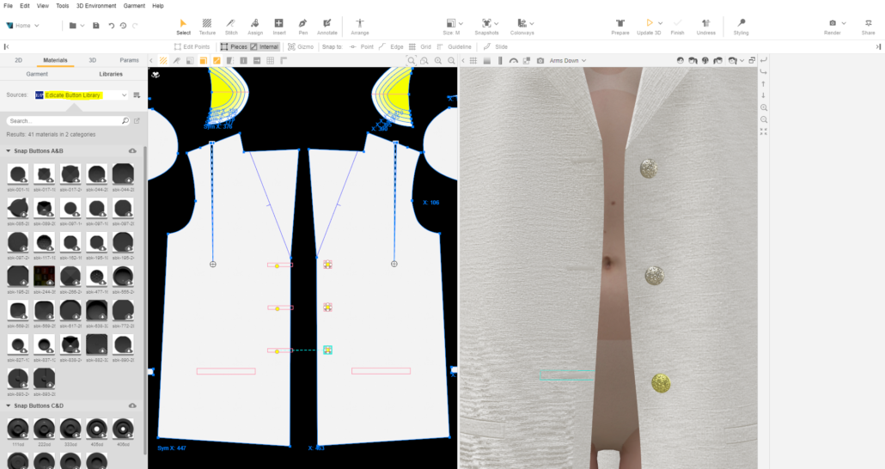Image resolution: width=885 pixels, height=469 pixels.
Task: Click the save disk icon
Action: (x=95, y=26)
